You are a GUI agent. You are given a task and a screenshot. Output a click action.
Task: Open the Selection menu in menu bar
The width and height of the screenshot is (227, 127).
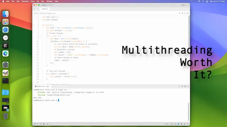coord(25,1)
